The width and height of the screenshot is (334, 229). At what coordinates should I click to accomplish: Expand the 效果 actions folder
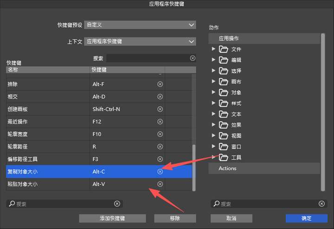tap(213, 125)
